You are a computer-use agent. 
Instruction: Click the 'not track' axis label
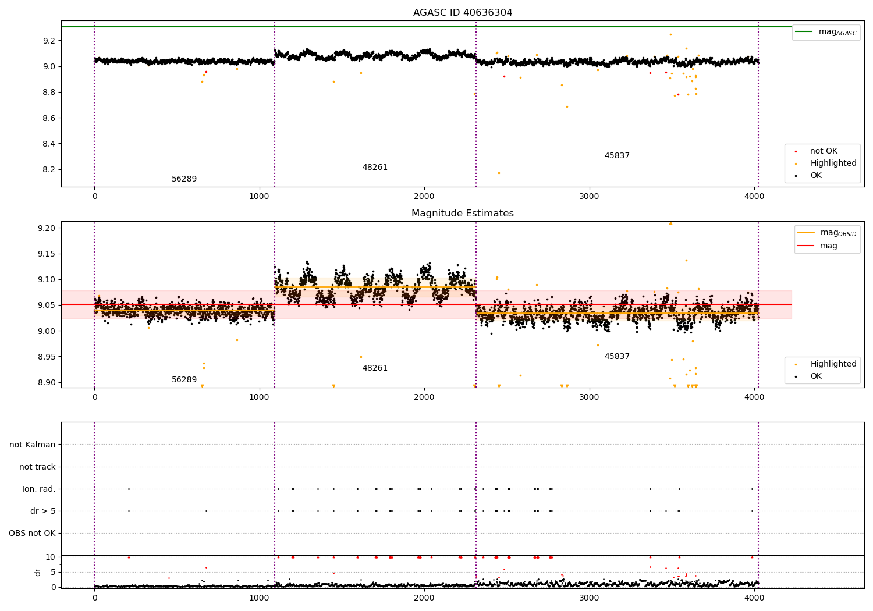tap(37, 467)
